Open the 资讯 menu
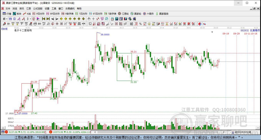Viewport: 261px width, 140px height. (x=22, y=8)
